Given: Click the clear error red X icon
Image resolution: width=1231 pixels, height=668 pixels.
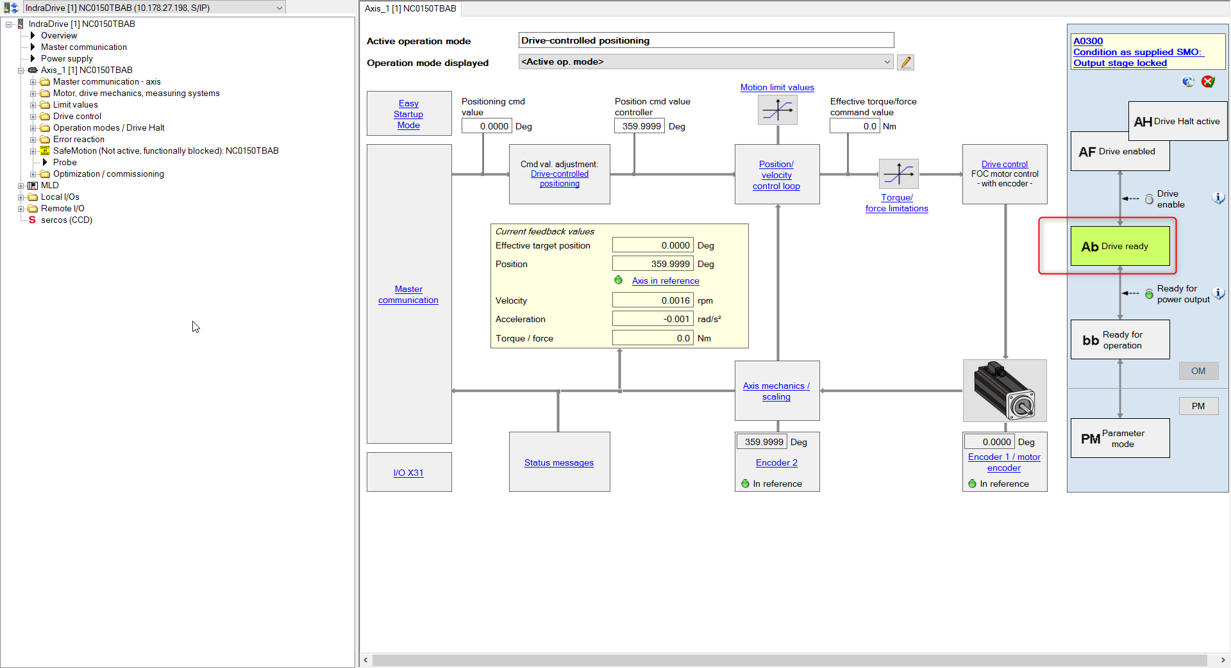Looking at the screenshot, I should [x=1208, y=81].
